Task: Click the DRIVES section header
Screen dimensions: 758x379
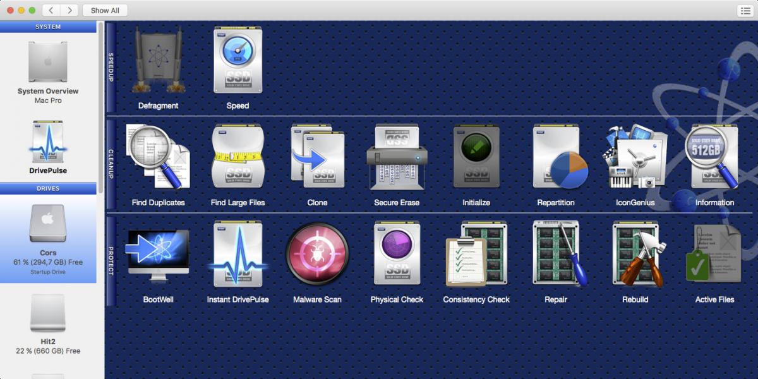Action: (x=48, y=188)
